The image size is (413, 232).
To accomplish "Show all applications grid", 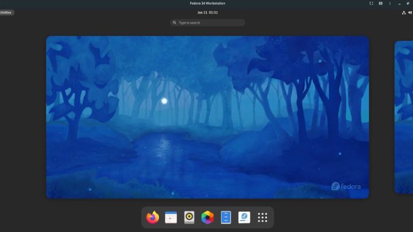I will pos(263,217).
